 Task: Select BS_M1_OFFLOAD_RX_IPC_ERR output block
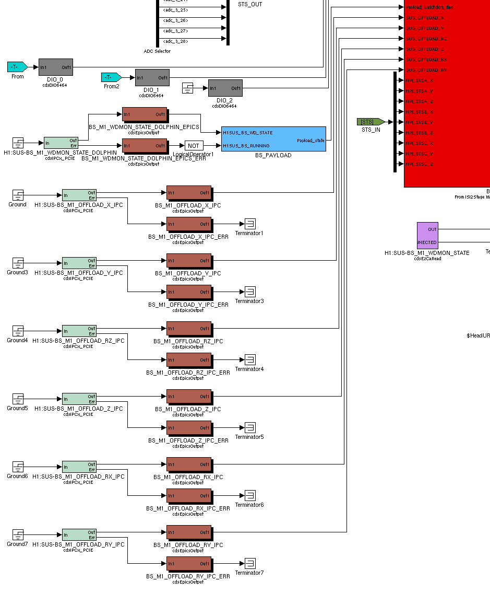189,496
